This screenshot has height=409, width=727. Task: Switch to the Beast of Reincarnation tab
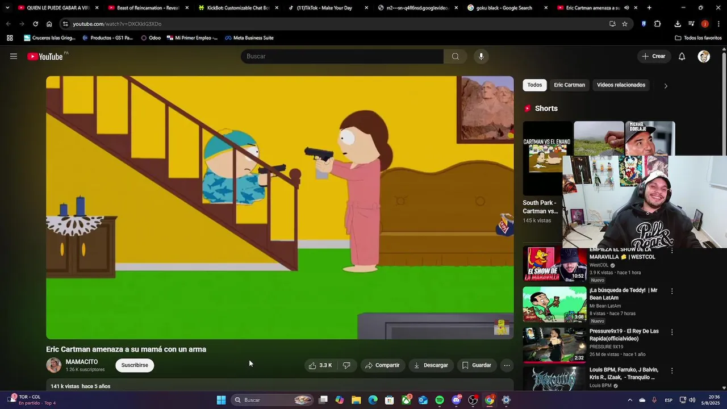(148, 8)
